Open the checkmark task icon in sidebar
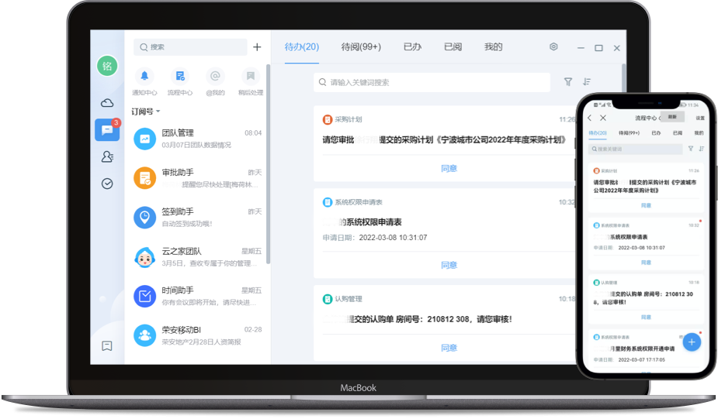 (x=107, y=184)
